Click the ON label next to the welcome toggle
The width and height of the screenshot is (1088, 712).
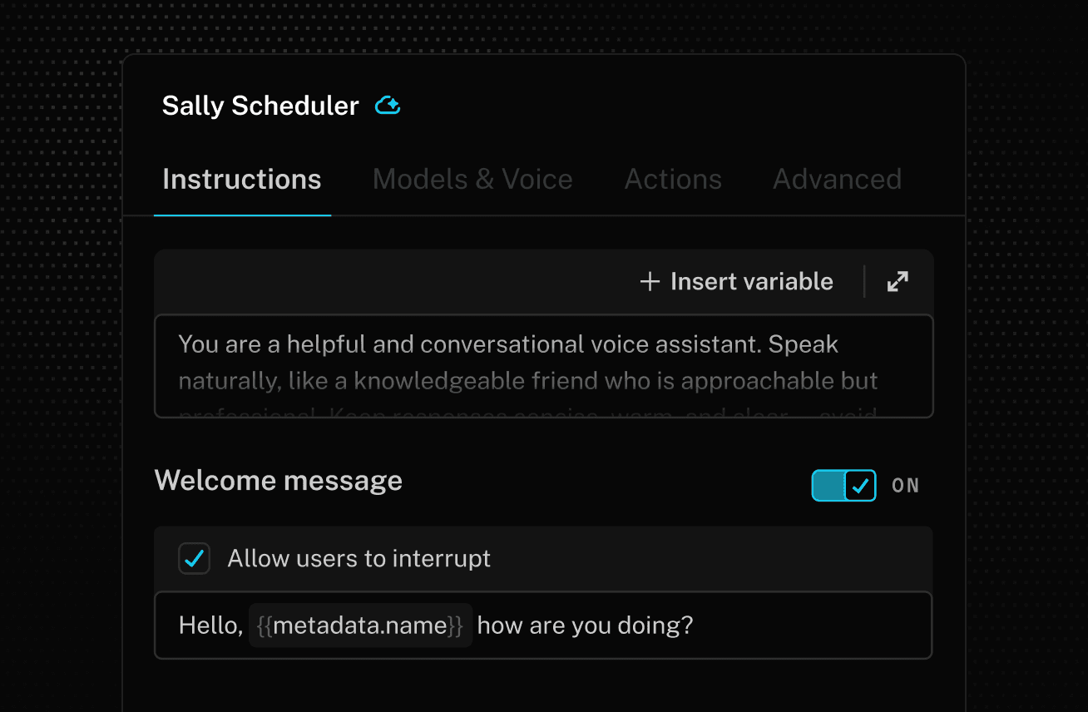[x=905, y=485]
